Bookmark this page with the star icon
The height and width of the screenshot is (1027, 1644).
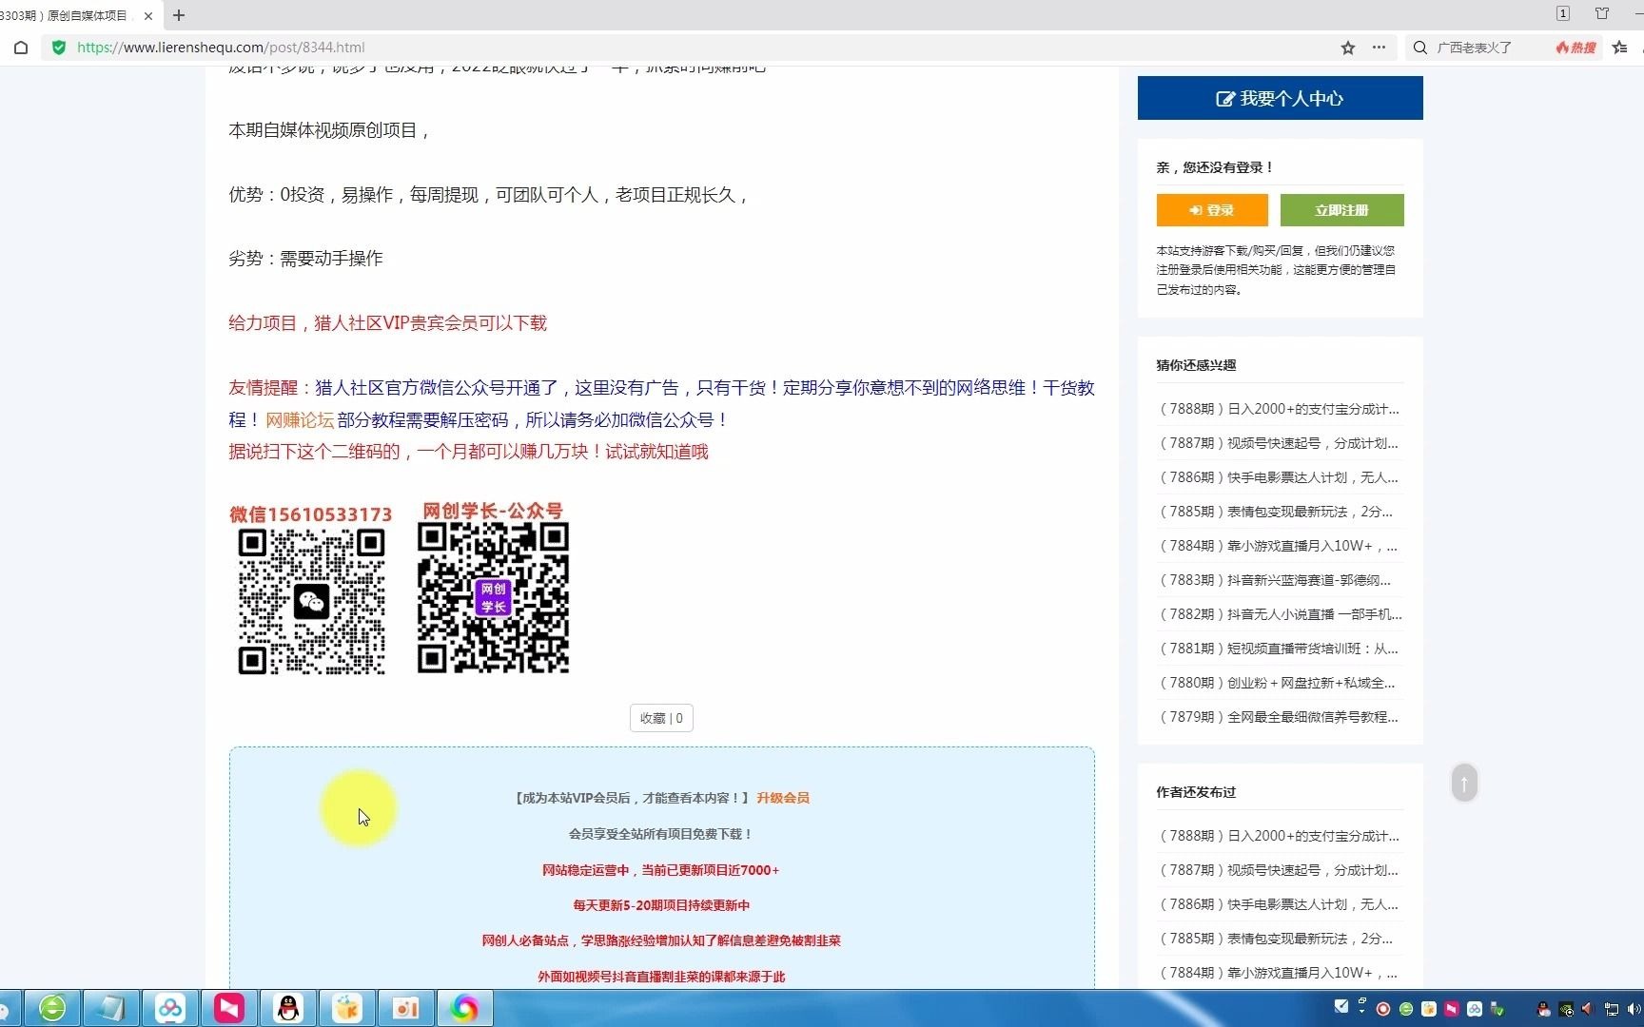pyautogui.click(x=1348, y=48)
